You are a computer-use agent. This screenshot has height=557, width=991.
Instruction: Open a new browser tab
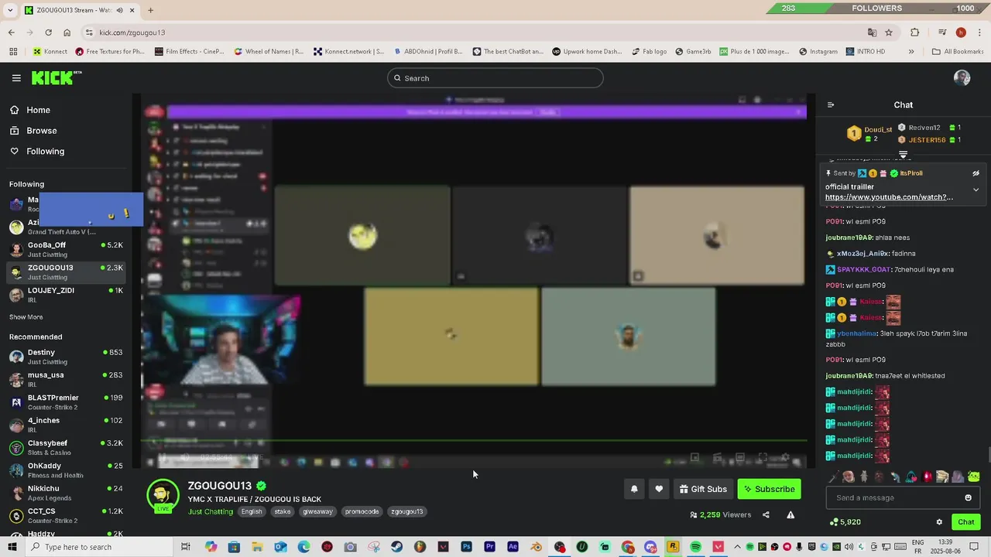[151, 10]
